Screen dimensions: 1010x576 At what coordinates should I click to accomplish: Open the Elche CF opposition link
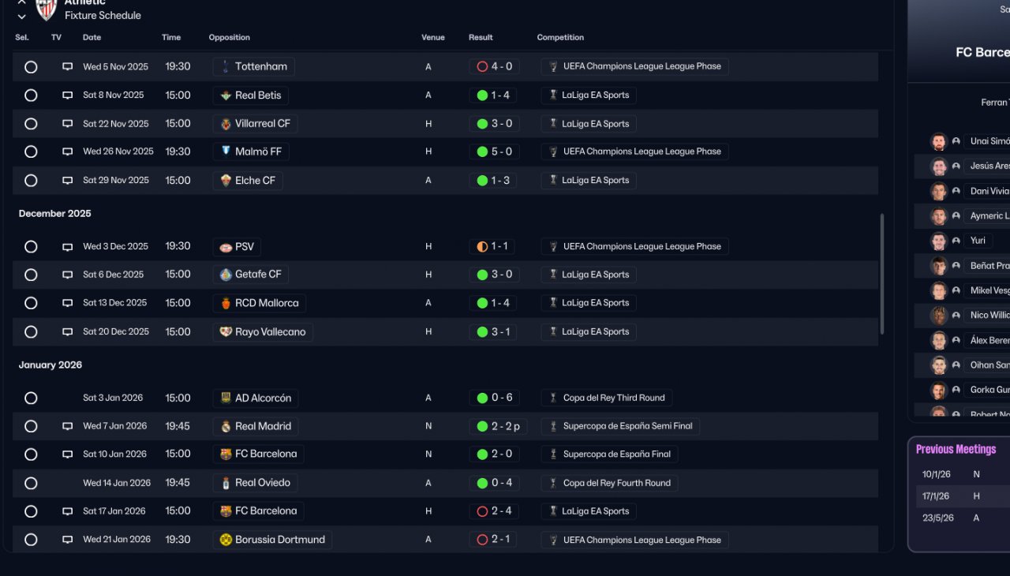(x=255, y=181)
